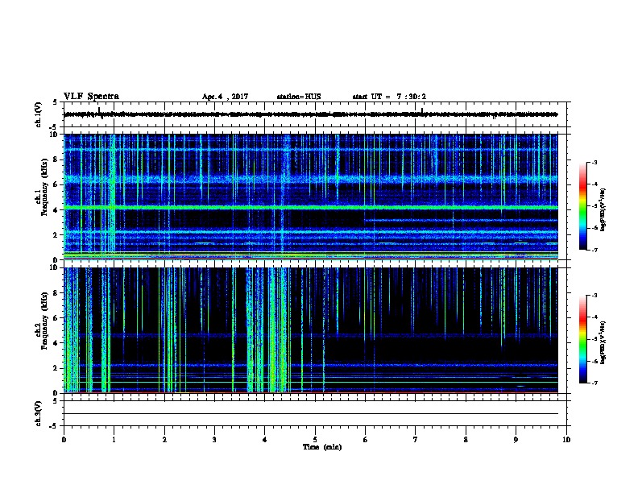
Task: Click the "8" frequency tick of ch.2 spectrogram
Action: click(x=56, y=293)
